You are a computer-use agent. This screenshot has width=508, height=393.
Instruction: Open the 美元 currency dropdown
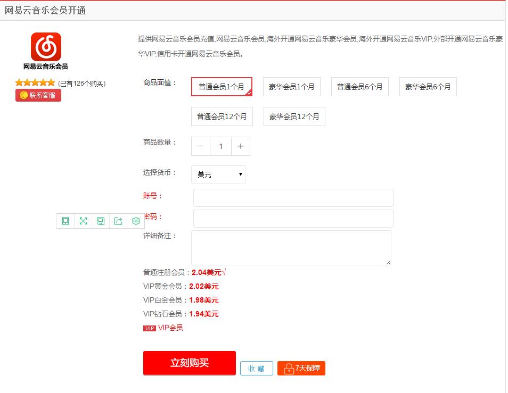click(219, 174)
